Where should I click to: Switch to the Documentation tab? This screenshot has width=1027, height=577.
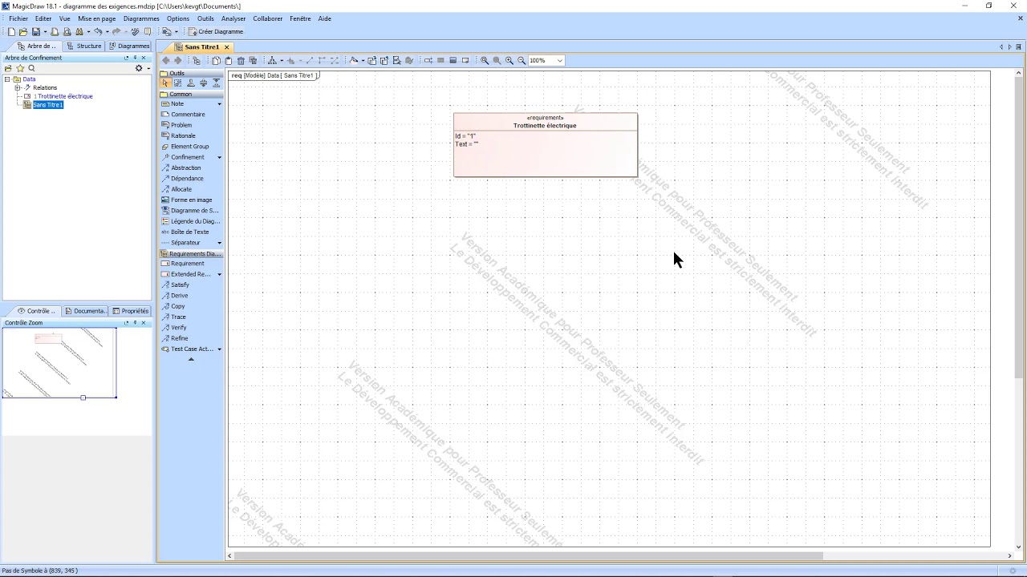[x=85, y=311]
